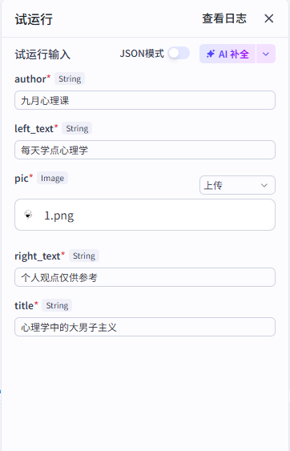Click the String tag next to left_text
The image size is (290, 451).
tap(77, 128)
